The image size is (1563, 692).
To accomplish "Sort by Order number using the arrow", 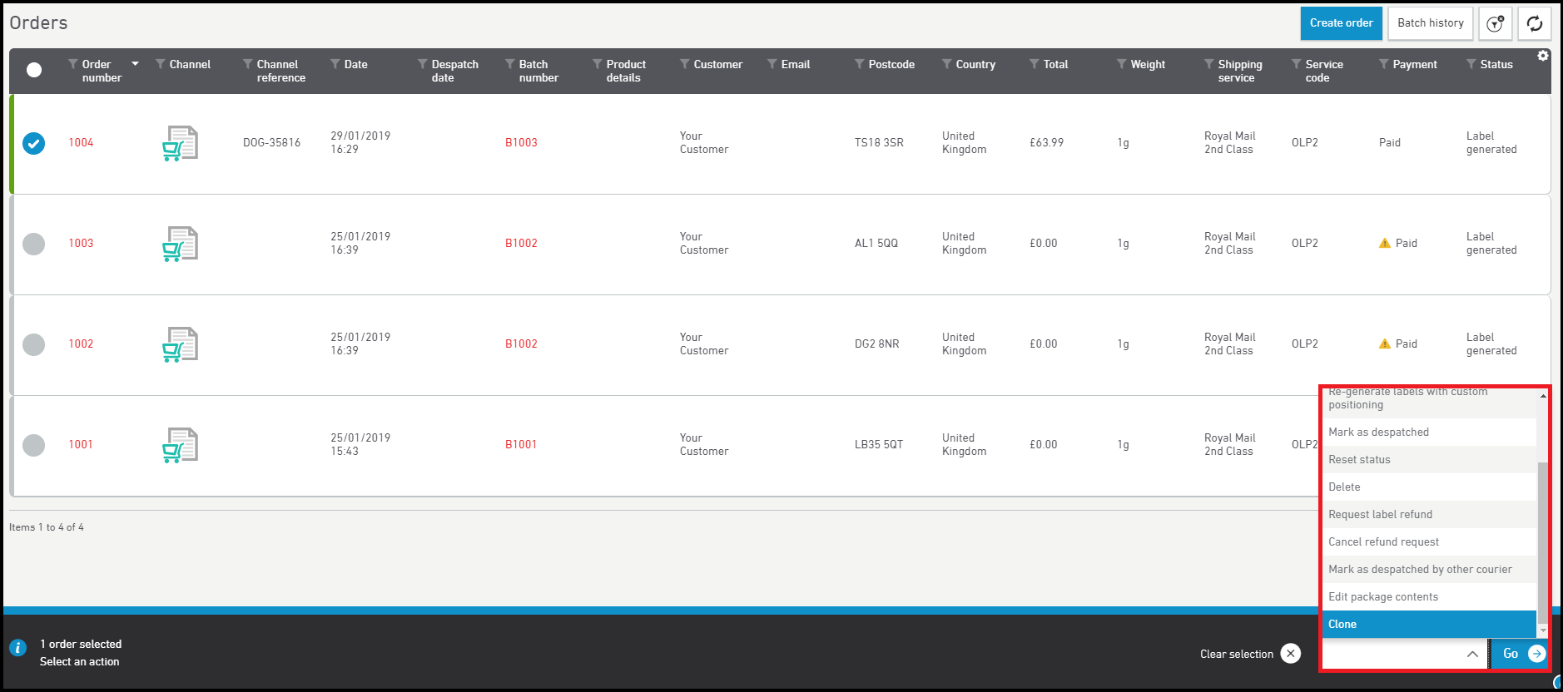I will pyautogui.click(x=135, y=64).
